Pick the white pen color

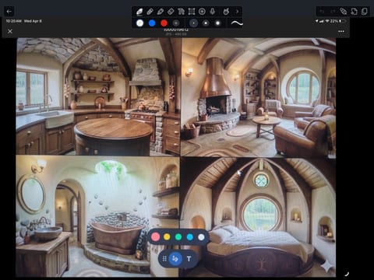click(x=140, y=23)
